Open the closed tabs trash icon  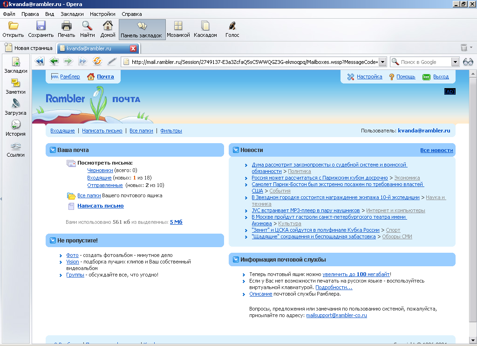tap(464, 48)
